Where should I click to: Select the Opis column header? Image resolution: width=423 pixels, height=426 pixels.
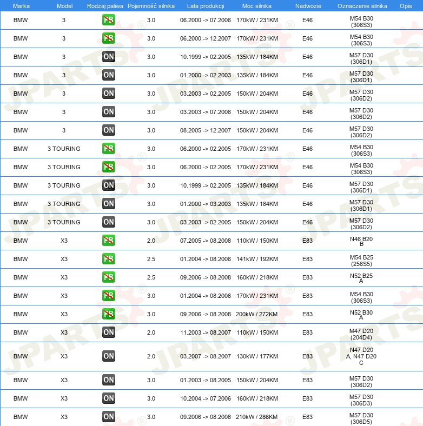[405, 6]
